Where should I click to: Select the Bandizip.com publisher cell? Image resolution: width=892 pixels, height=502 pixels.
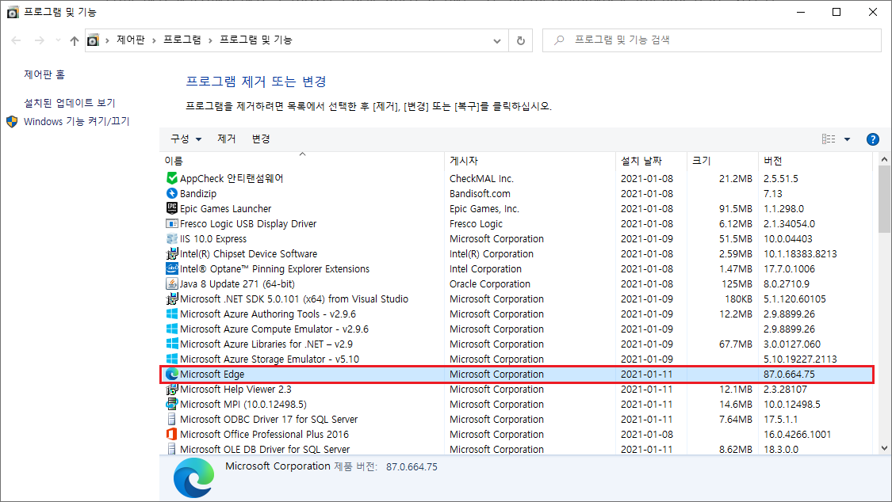click(x=480, y=194)
